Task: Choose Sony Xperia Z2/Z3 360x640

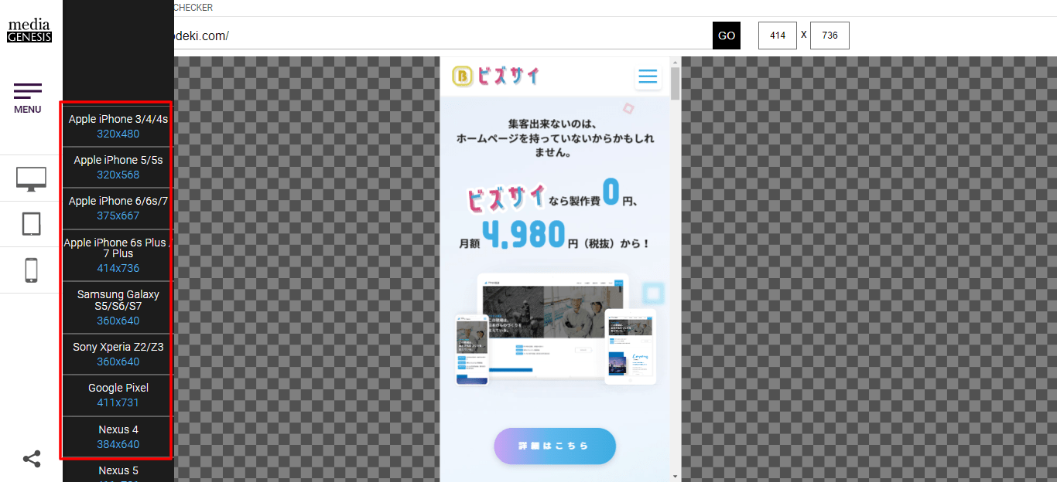Action: click(x=118, y=354)
